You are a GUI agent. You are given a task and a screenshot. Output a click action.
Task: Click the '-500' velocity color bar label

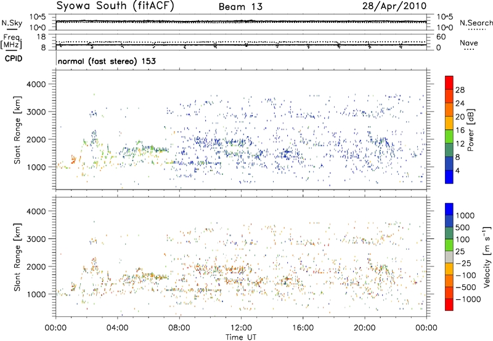pos(465,287)
